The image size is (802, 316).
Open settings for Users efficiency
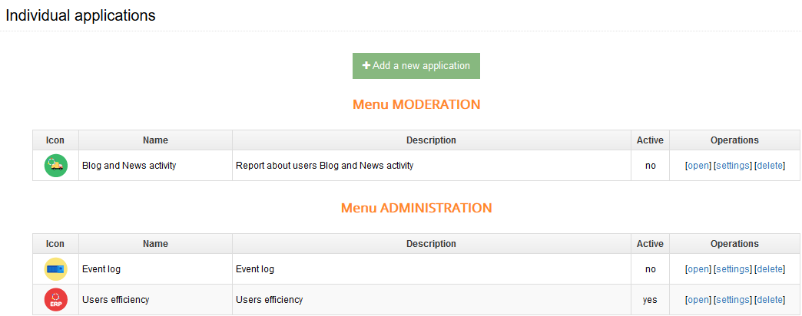733,300
